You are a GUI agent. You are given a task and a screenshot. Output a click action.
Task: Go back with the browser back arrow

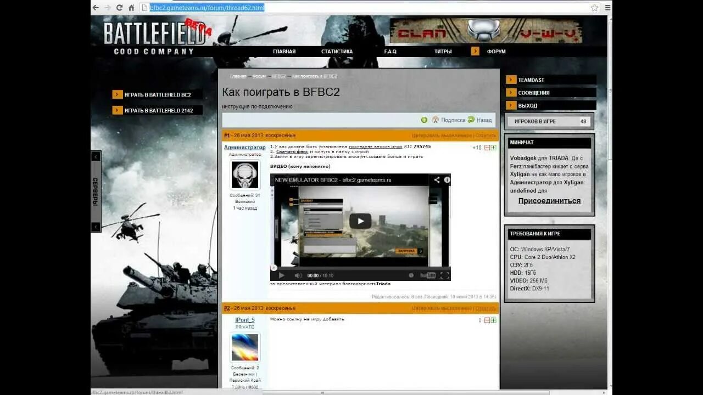pyautogui.click(x=96, y=8)
